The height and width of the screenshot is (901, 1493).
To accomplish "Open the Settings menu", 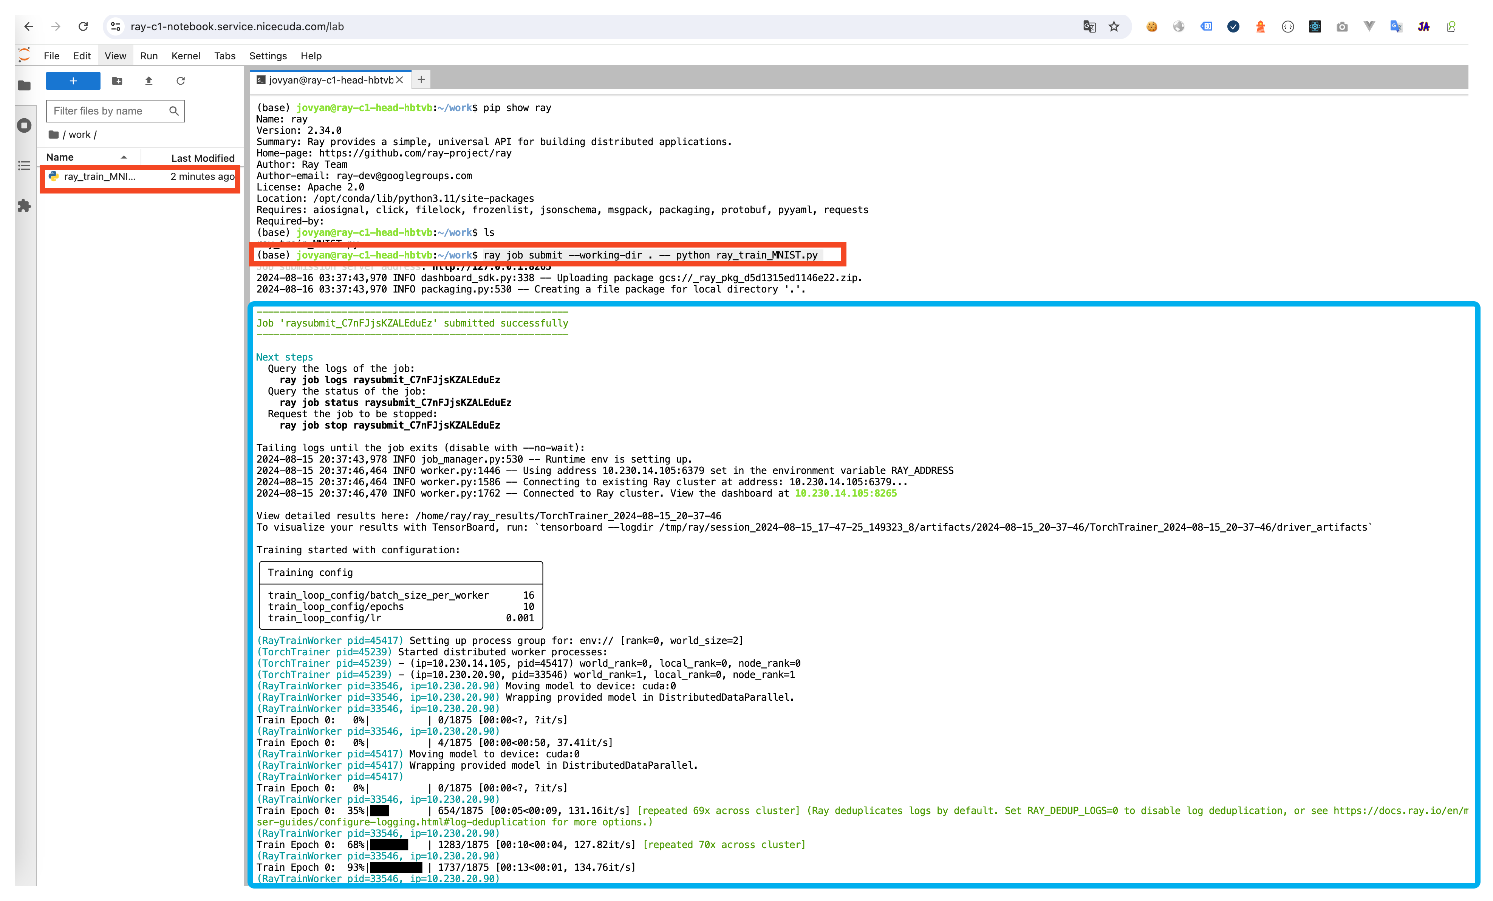I will [x=268, y=56].
